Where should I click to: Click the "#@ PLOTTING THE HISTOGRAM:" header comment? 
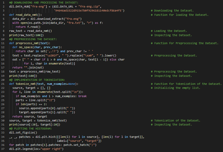[30, 129]
